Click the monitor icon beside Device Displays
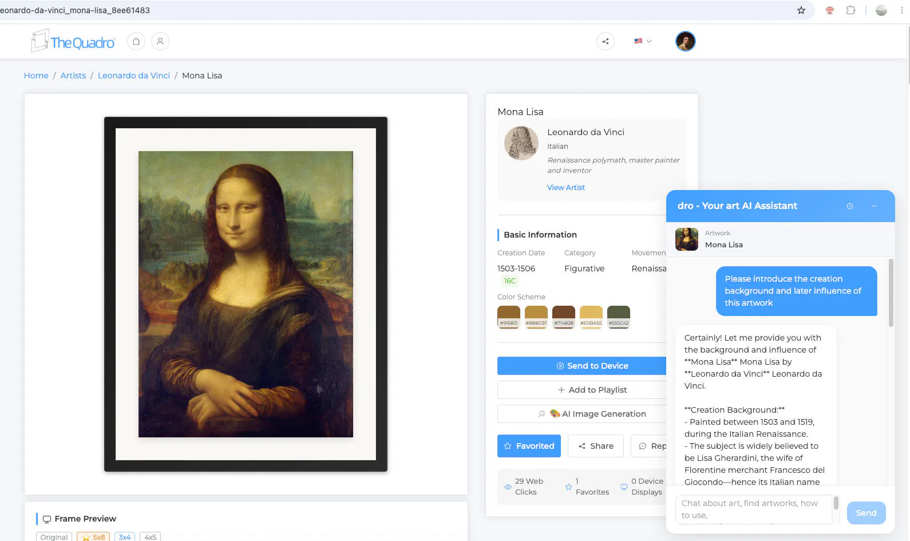 coord(624,487)
